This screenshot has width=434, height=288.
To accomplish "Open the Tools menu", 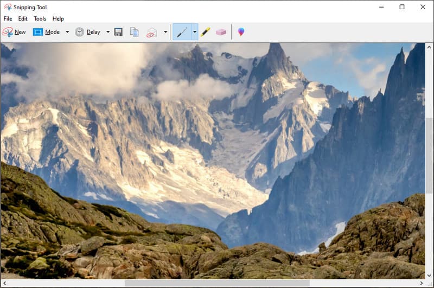I will (x=40, y=18).
